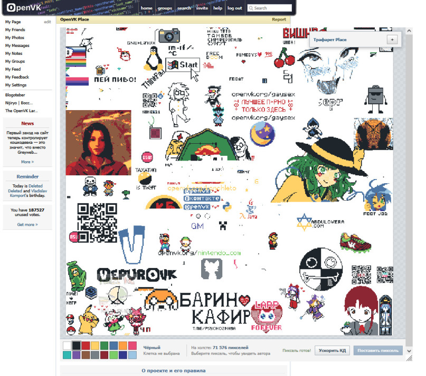426x376 pixels.
Task: Click the large QR code on canvas
Action: 97,223
